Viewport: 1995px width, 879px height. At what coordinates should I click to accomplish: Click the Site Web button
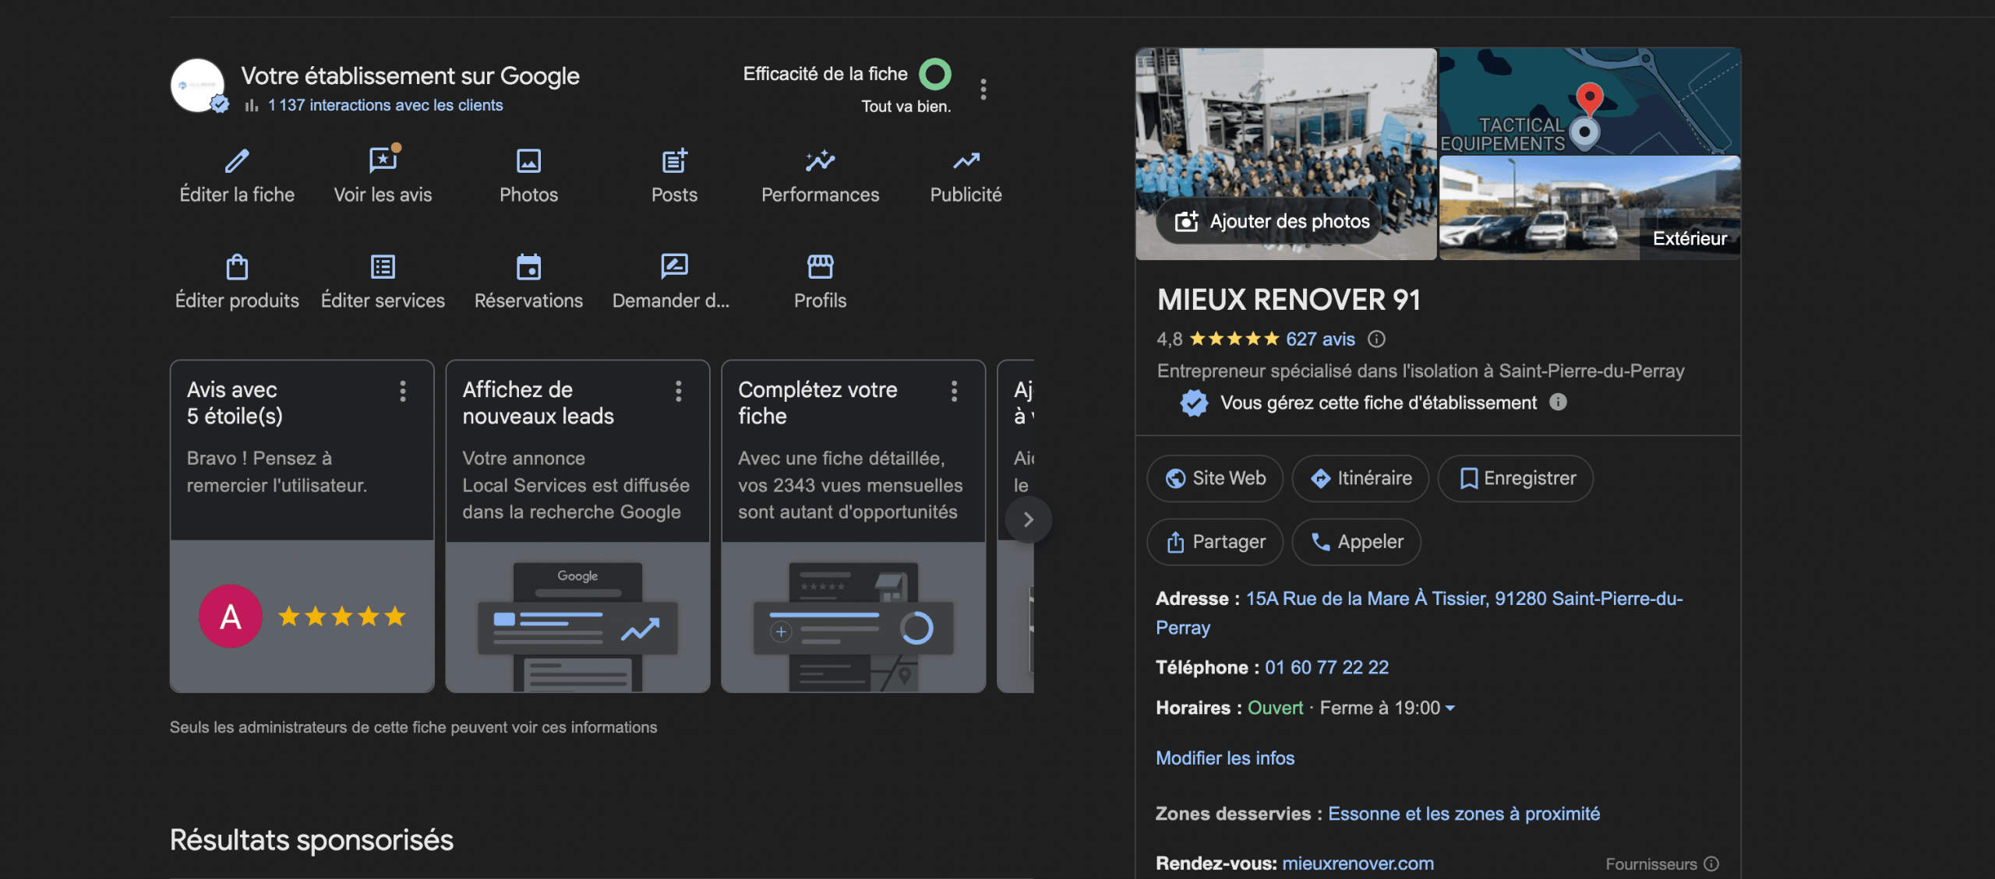pyautogui.click(x=1215, y=478)
